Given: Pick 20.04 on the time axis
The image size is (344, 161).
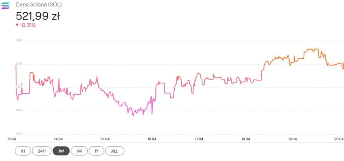Looking at the screenshot, I should pos(339,139).
